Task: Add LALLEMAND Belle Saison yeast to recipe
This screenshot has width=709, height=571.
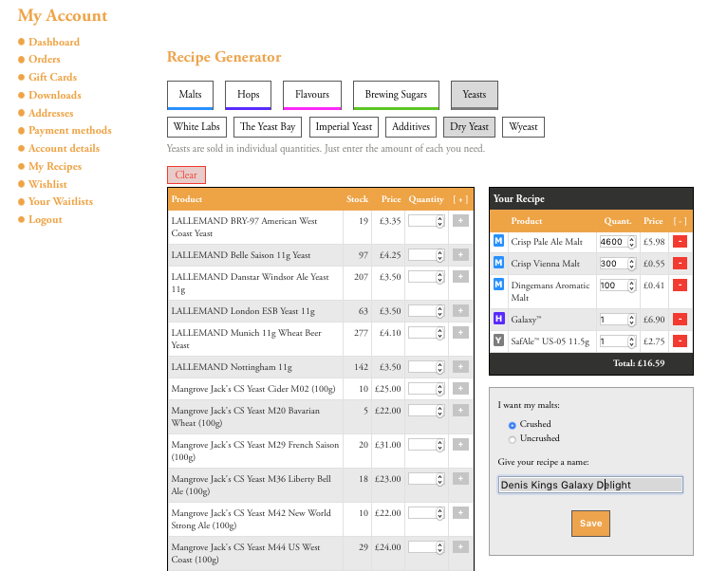Action: [460, 255]
